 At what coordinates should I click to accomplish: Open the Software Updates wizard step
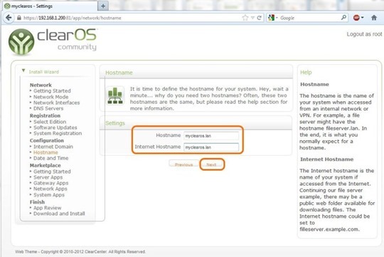pos(55,127)
